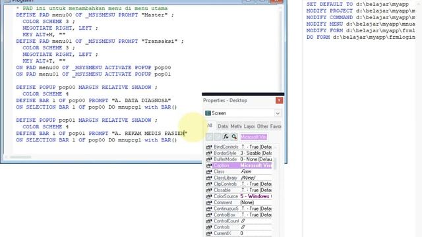Select the Other tab in Properties
Viewport: 422px width, 237px height.
pyautogui.click(x=262, y=126)
